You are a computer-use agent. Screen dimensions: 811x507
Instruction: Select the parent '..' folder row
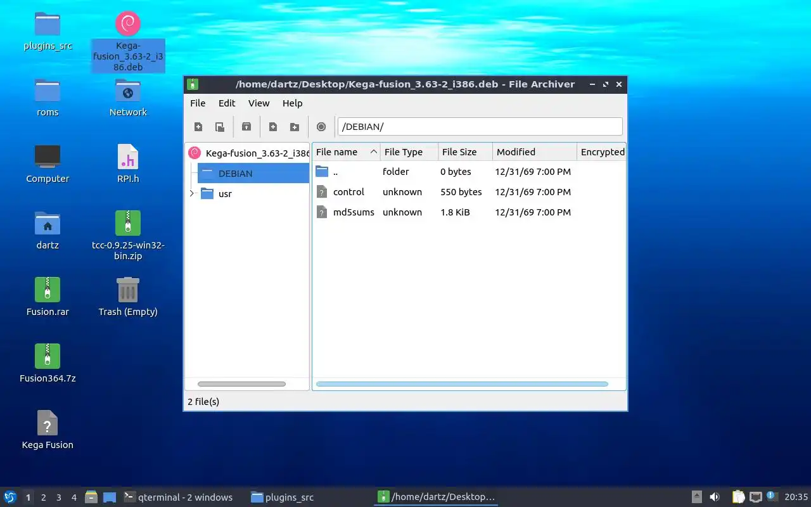(469, 172)
